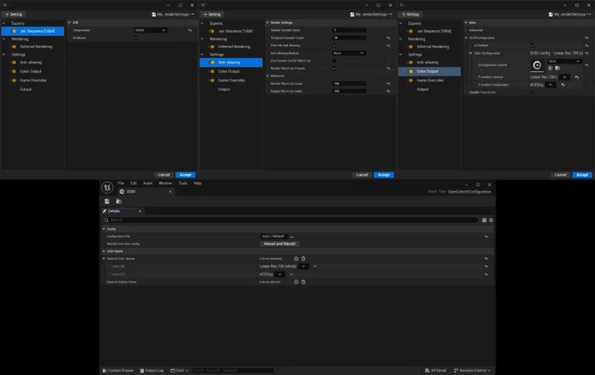The width and height of the screenshot is (595, 375).
Task: Open Configuration Source OCIO asset dropdown
Action: click(564, 62)
